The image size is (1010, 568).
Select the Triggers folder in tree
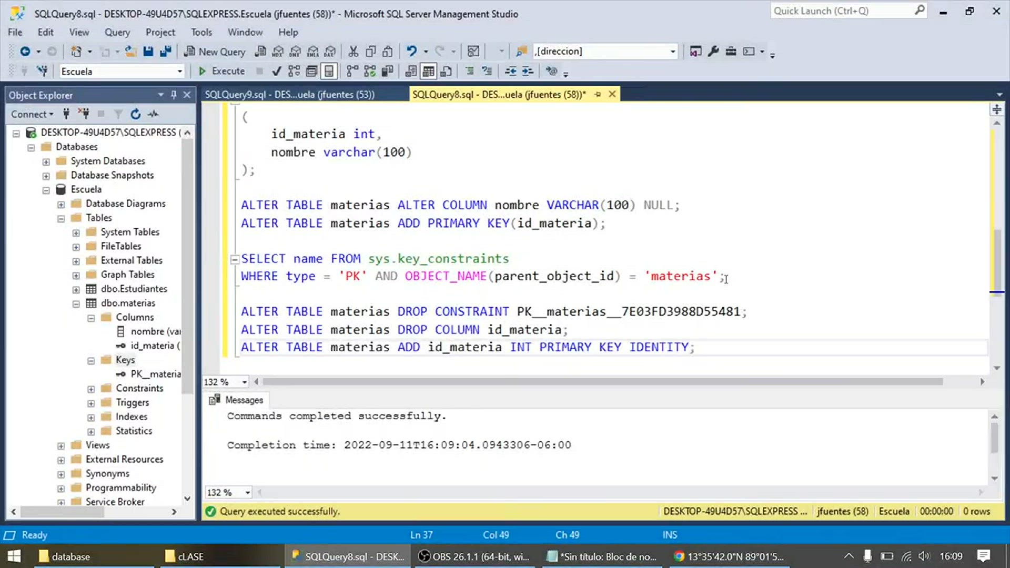point(132,402)
